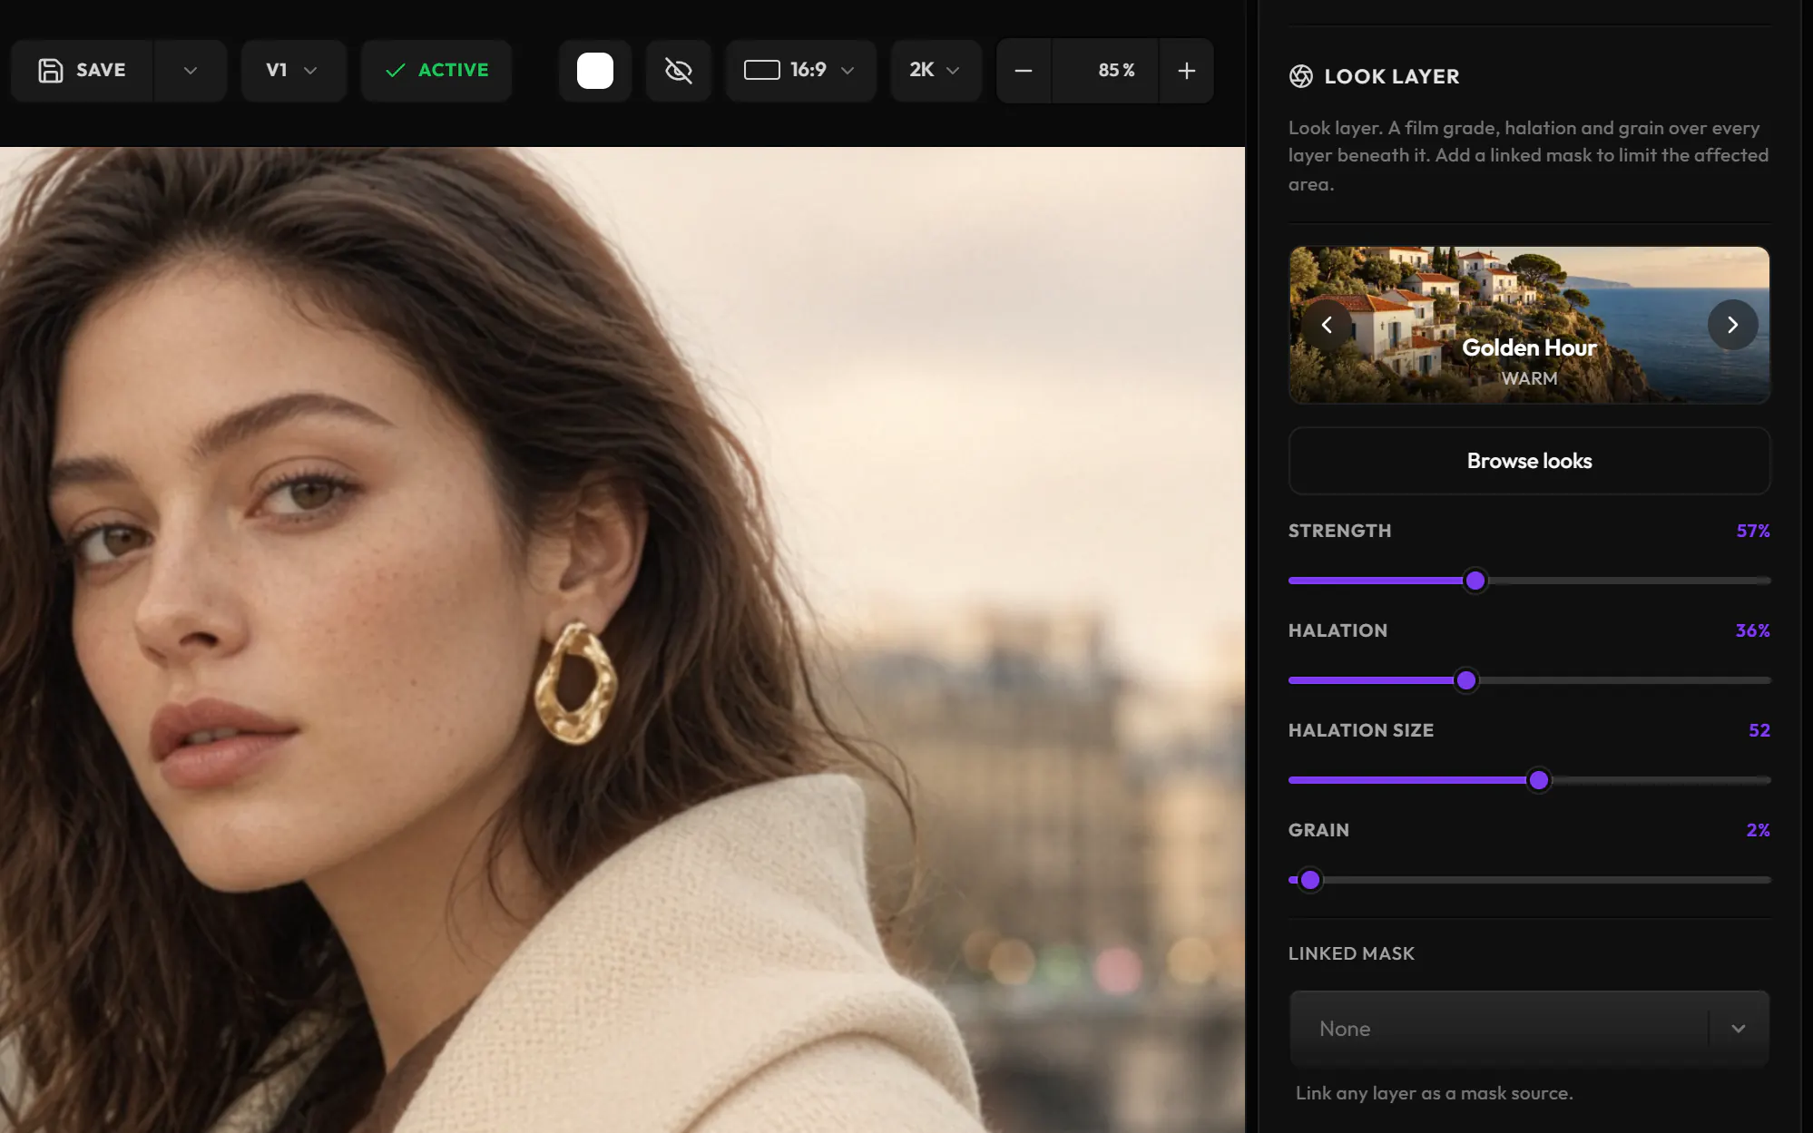Click the Look Layer aperture icon
Viewport: 1813px width, 1133px height.
(1301, 76)
